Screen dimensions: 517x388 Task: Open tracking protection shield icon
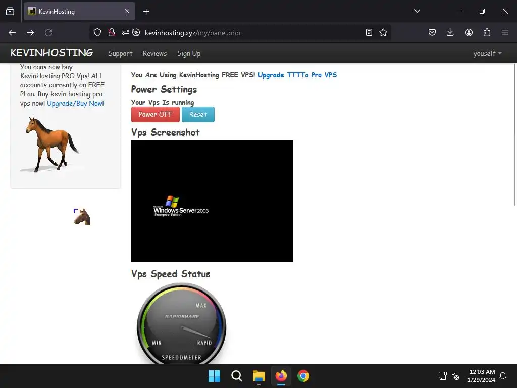pyautogui.click(x=97, y=32)
